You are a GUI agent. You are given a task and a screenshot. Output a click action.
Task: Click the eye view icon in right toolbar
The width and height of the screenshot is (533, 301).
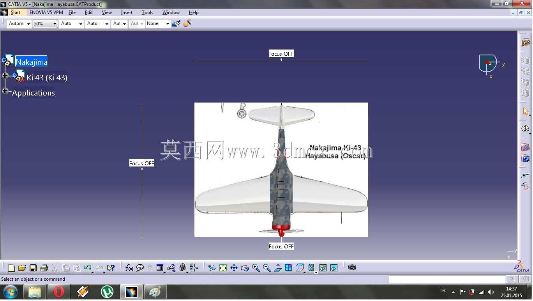pos(526,176)
